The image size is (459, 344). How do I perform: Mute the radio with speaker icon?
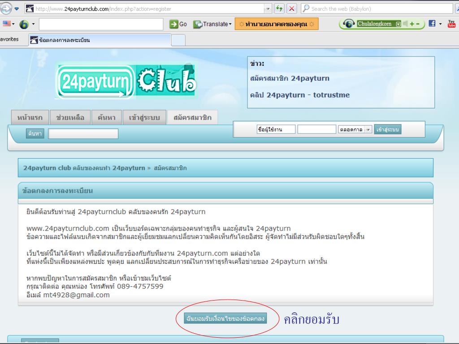point(405,24)
